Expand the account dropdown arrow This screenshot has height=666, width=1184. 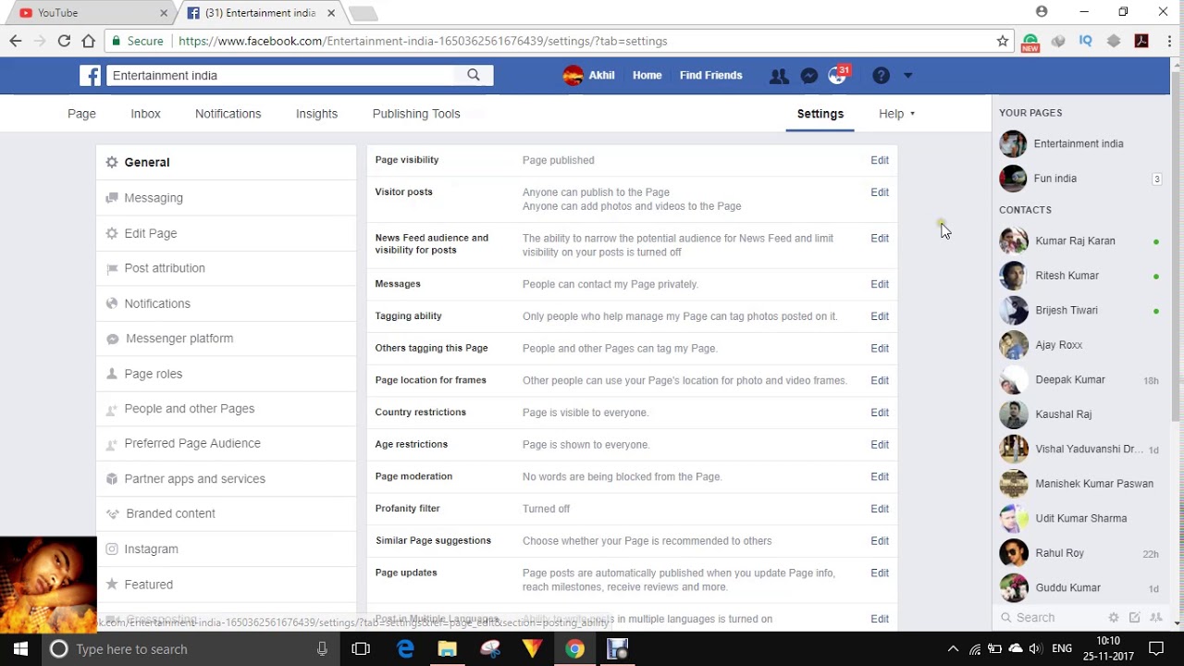click(907, 76)
